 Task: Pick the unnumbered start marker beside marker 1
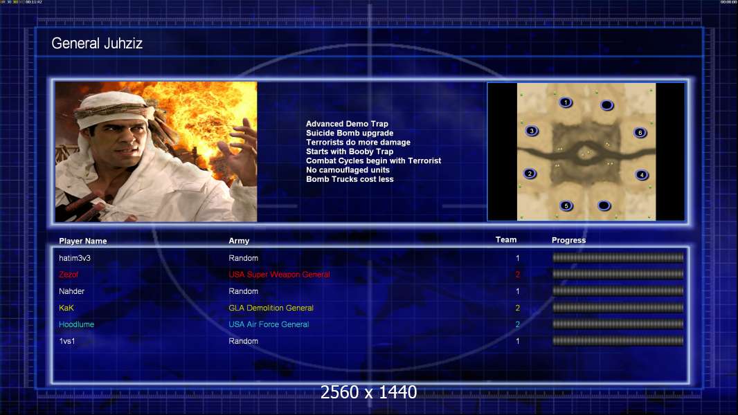[607, 105]
